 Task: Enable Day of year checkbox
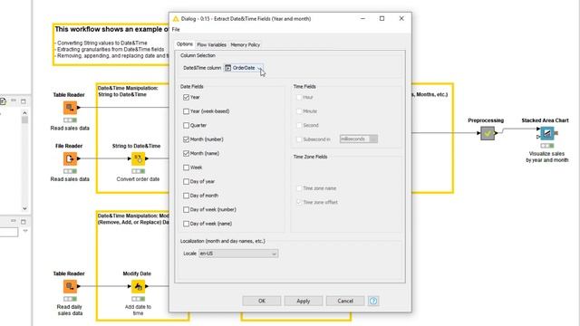pyautogui.click(x=186, y=181)
